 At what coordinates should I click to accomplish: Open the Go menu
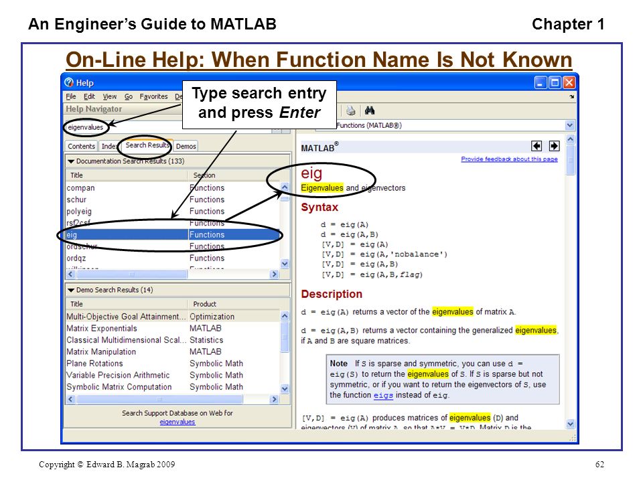(129, 96)
